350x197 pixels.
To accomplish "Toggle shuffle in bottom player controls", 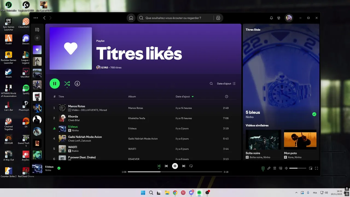I will (x=159, y=166).
